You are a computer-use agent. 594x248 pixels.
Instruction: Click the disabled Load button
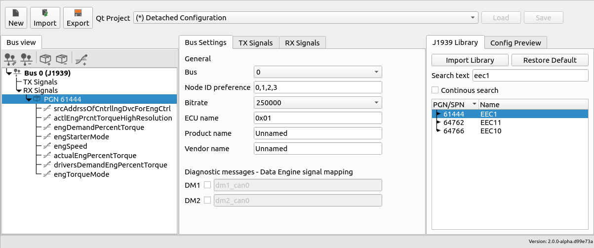click(x=501, y=18)
